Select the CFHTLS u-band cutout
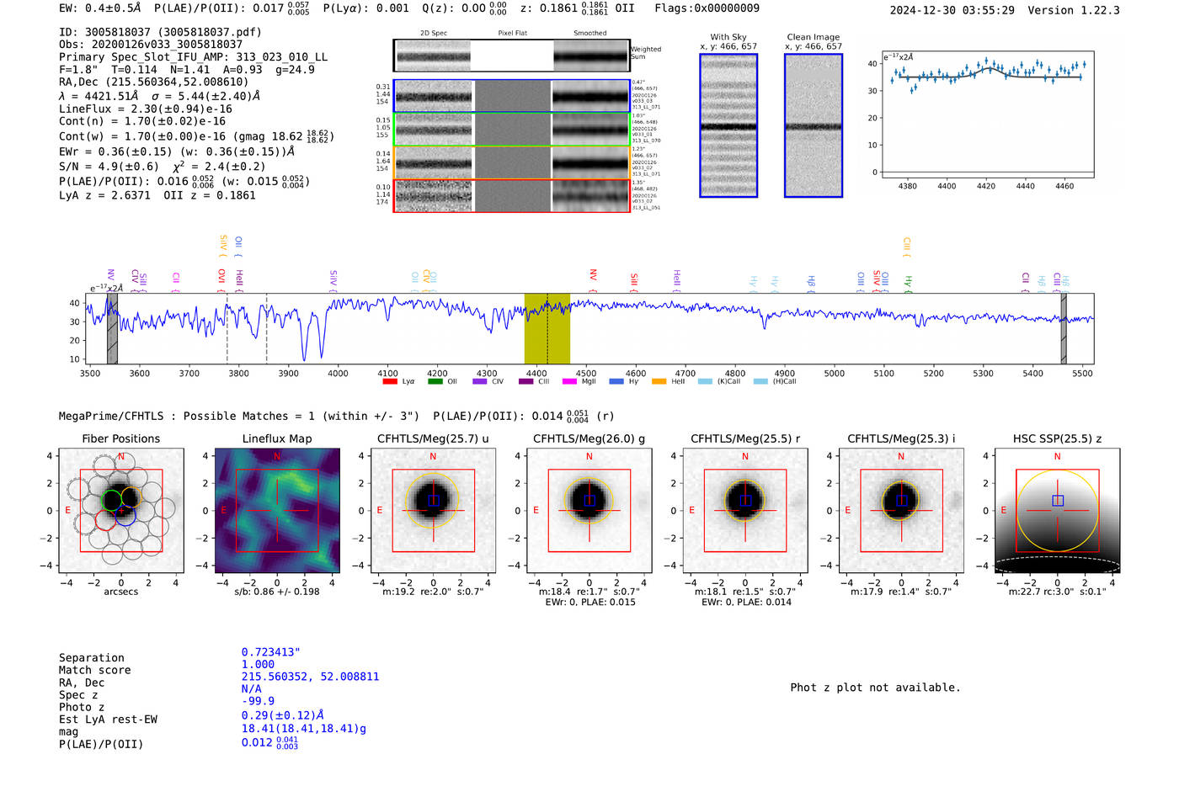The image size is (1179, 802). [x=433, y=511]
